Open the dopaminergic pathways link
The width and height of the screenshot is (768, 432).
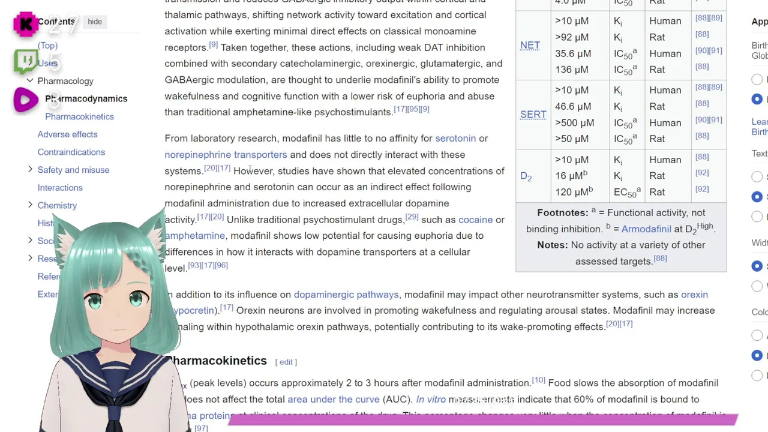coord(346,295)
